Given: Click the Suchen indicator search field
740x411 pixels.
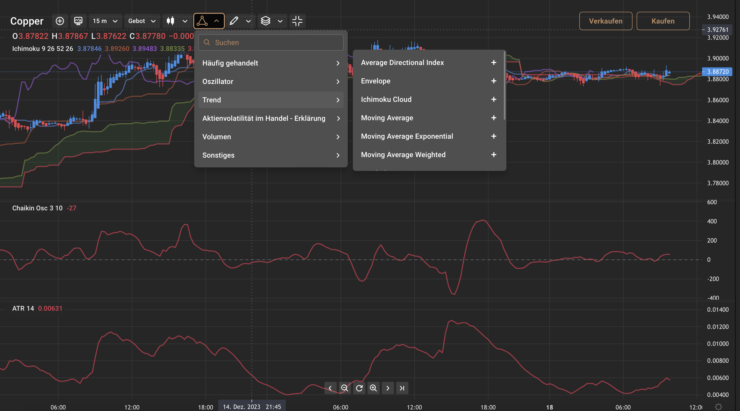Looking at the screenshot, I should (271, 42).
